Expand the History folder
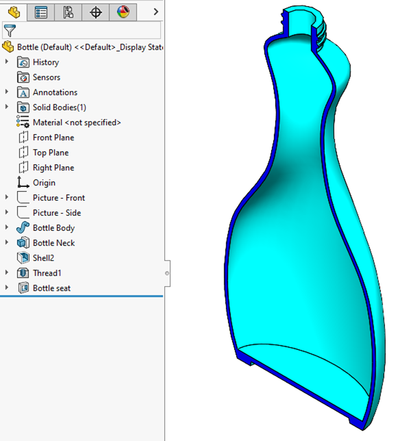The height and width of the screenshot is (441, 402). pos(6,62)
